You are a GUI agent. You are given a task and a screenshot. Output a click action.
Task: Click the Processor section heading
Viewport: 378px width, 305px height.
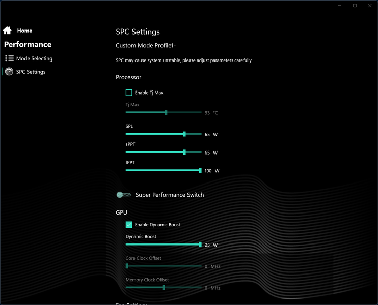(128, 77)
